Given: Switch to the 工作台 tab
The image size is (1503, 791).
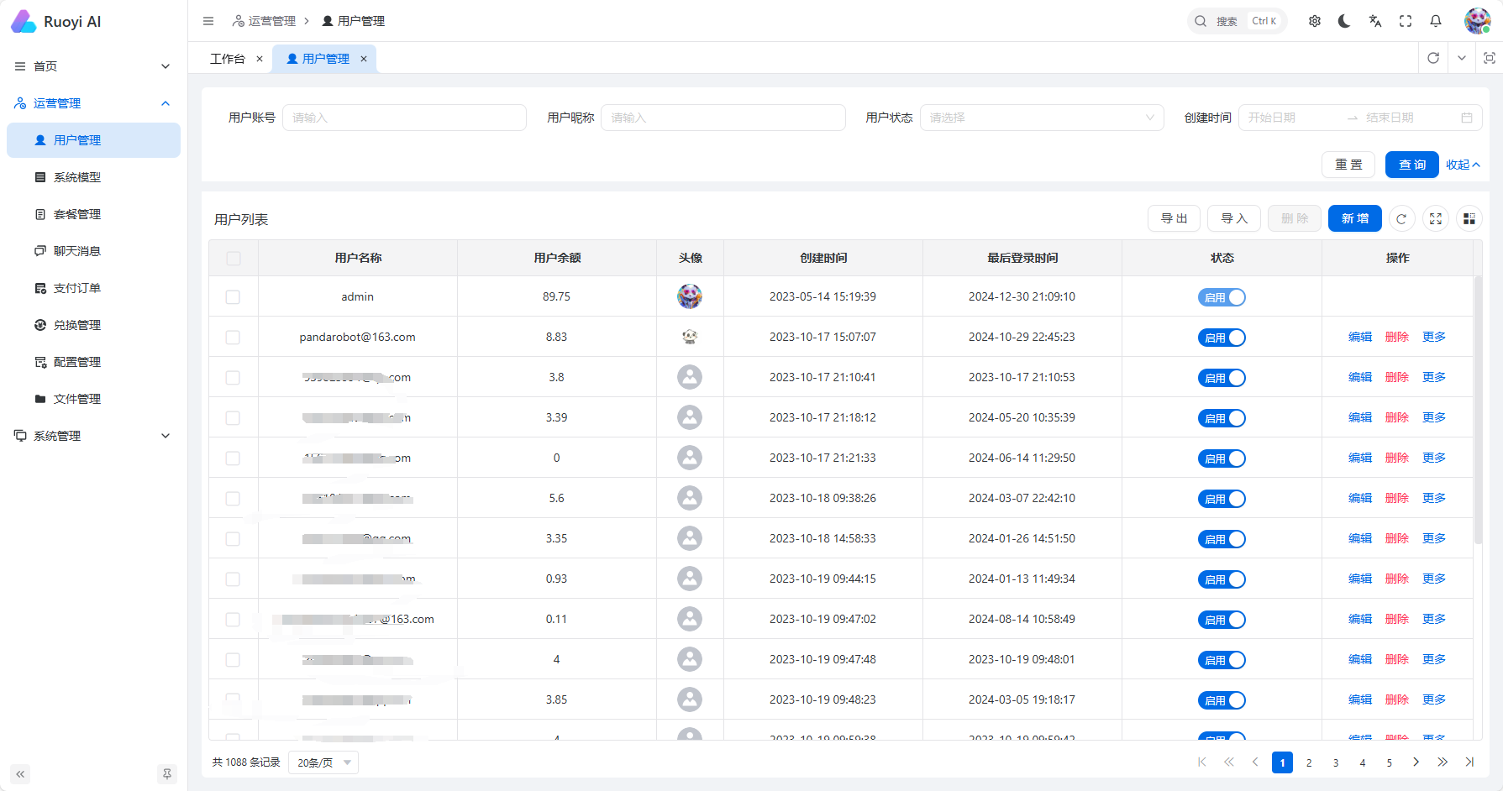Looking at the screenshot, I should tap(228, 59).
